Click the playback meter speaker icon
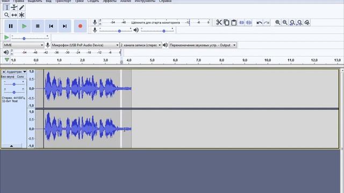This screenshot has height=193, width=344. click(6, 53)
